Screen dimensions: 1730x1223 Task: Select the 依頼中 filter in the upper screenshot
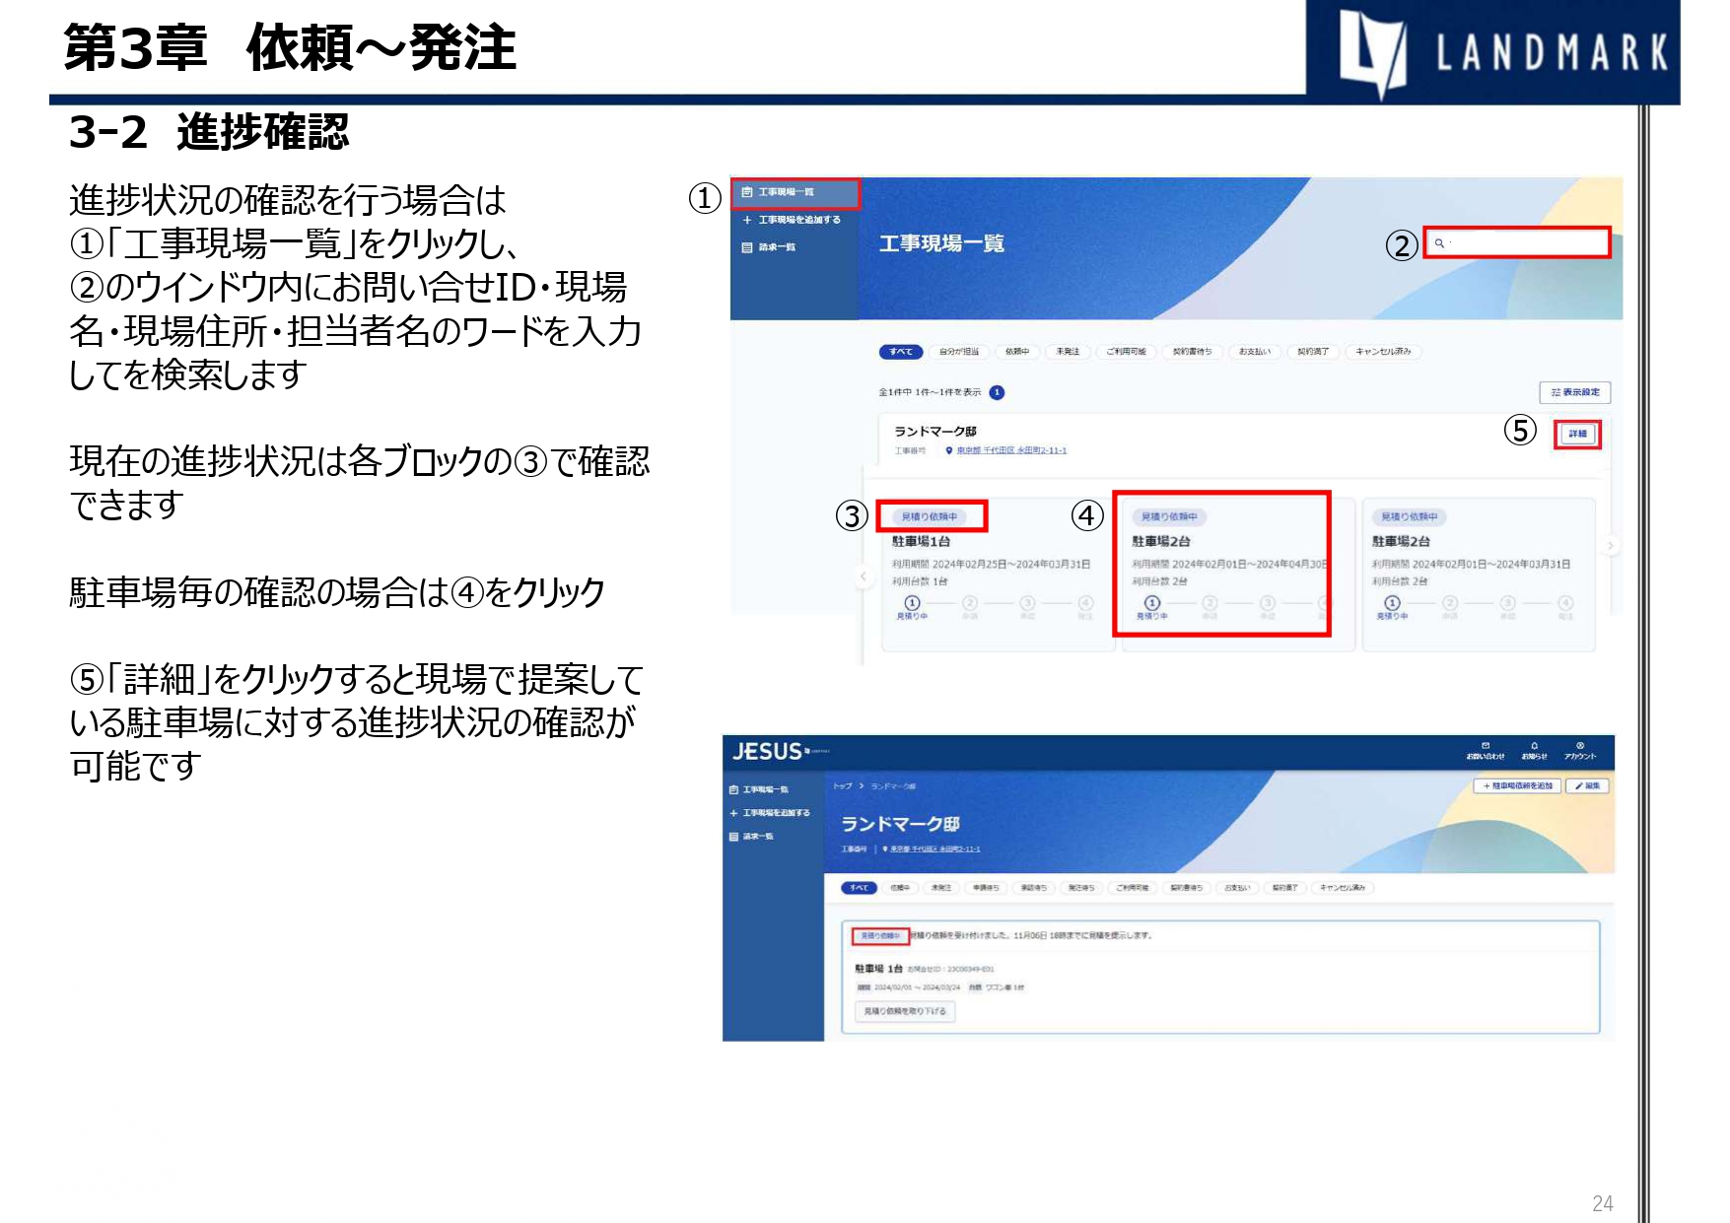pos(1017,352)
